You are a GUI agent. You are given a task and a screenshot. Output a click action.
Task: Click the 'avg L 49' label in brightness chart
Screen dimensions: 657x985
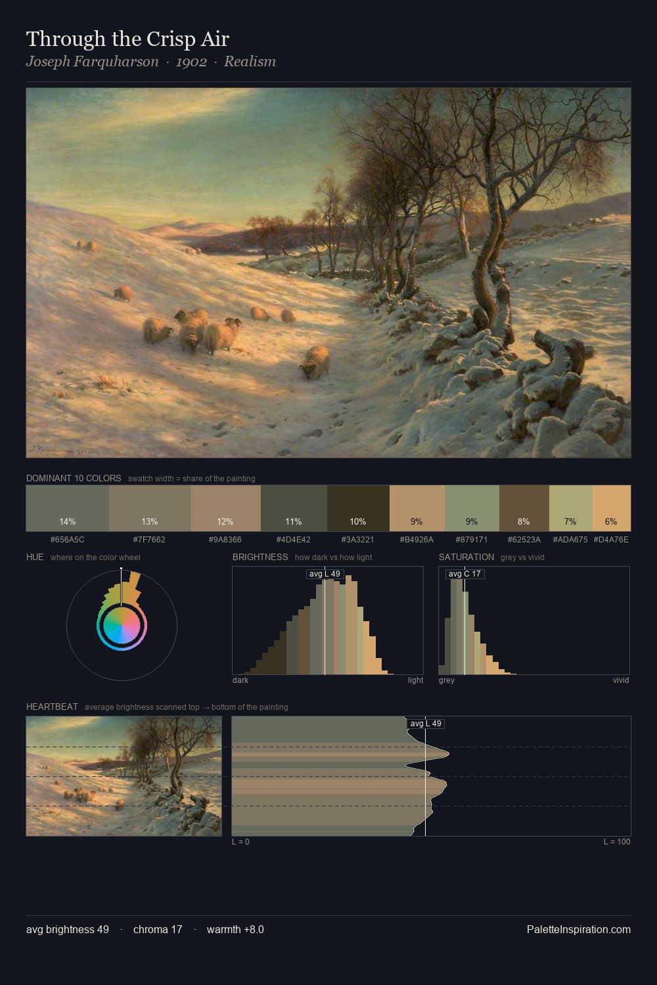(x=325, y=574)
